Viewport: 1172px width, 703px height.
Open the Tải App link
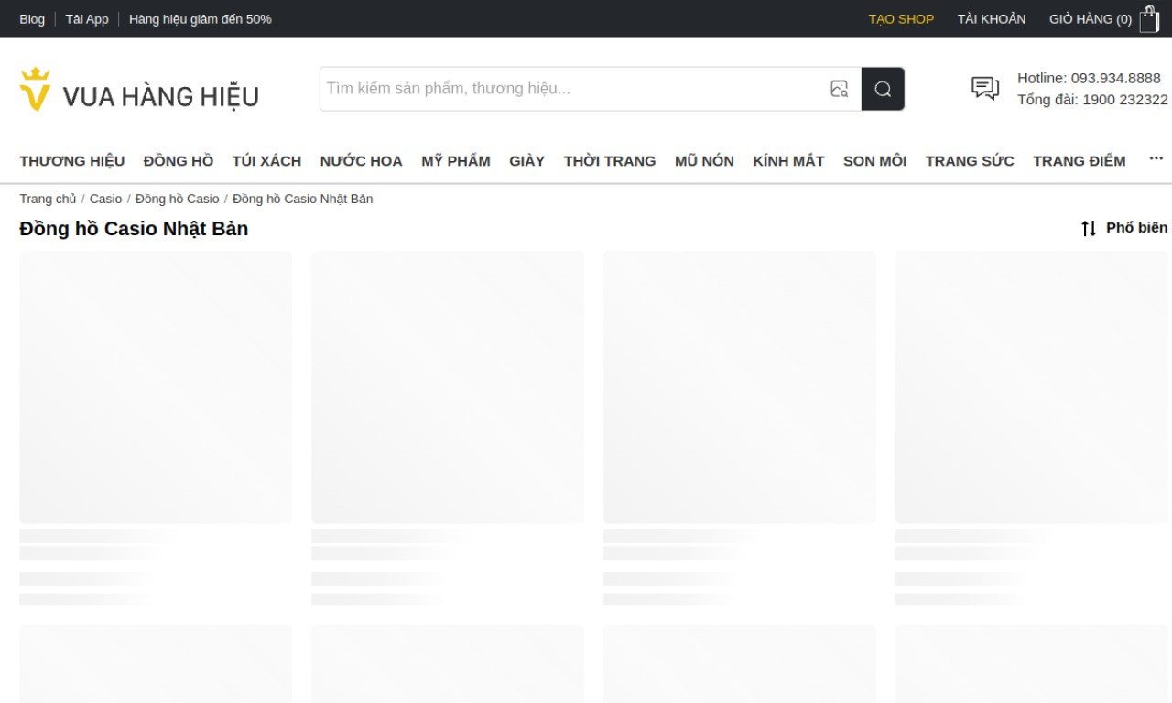click(x=87, y=18)
